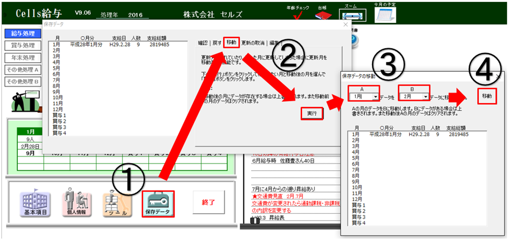Screen dimensions: 508x240
Task: Select 1月 row in 保存データの移動 list
Action: tap(417, 134)
